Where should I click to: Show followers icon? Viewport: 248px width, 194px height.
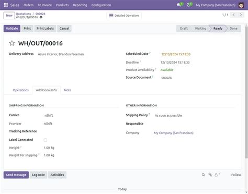click(217, 175)
